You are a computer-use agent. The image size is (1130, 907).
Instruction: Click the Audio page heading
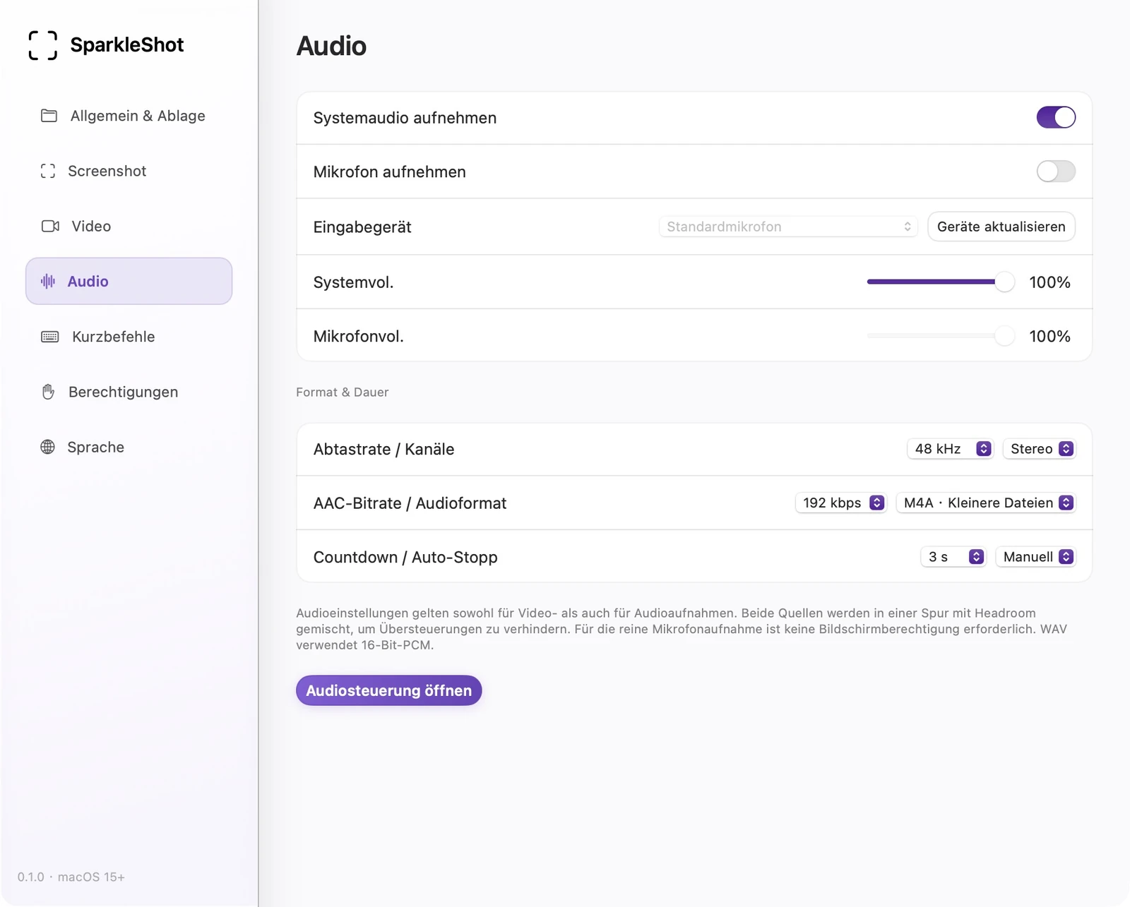331,46
